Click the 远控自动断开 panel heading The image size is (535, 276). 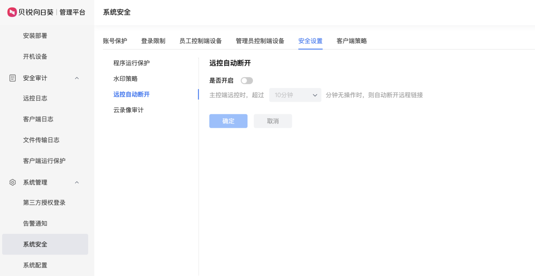click(230, 63)
